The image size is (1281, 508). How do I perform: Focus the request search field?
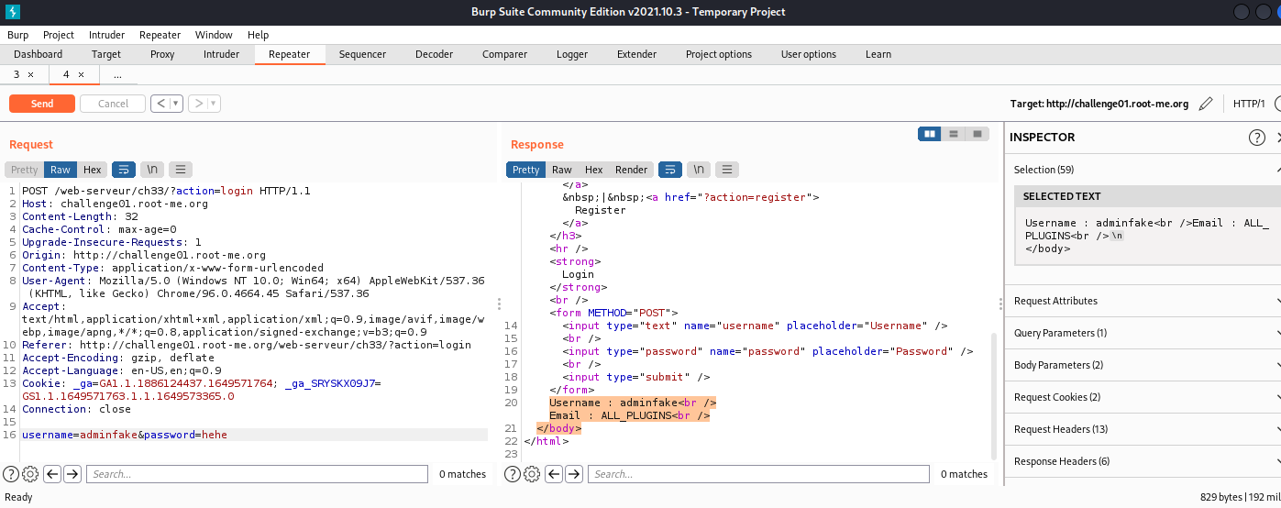click(x=258, y=474)
